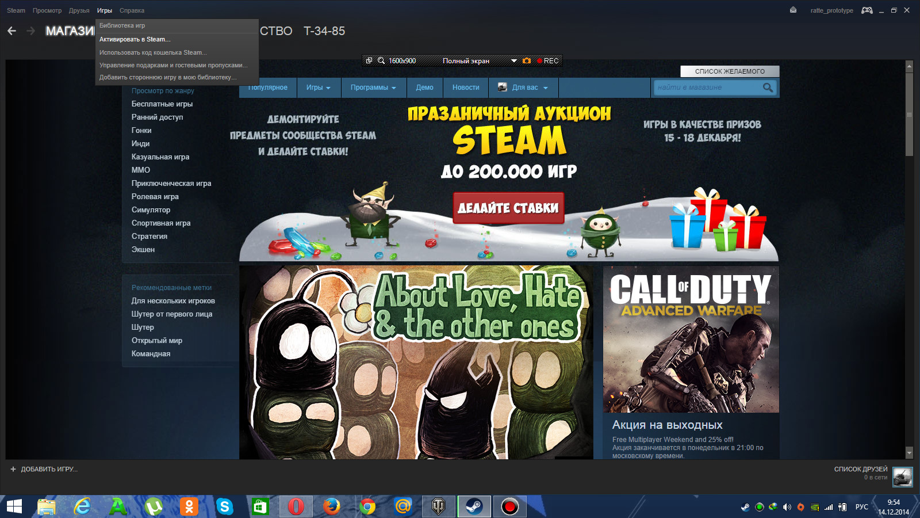Click the Стратегия genre link
The height and width of the screenshot is (518, 920).
click(149, 237)
